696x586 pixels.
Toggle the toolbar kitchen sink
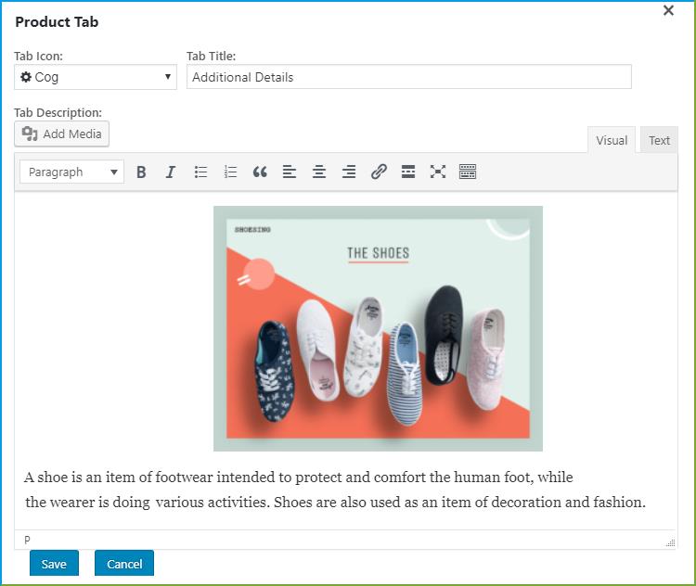pos(468,172)
